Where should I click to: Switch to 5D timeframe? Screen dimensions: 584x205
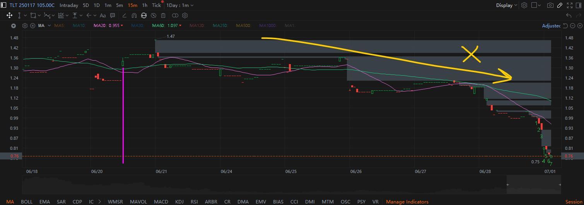pos(86,5)
